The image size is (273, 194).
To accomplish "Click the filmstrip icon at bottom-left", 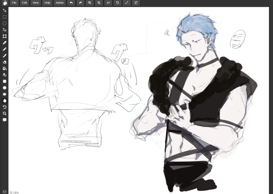I will tap(5, 192).
